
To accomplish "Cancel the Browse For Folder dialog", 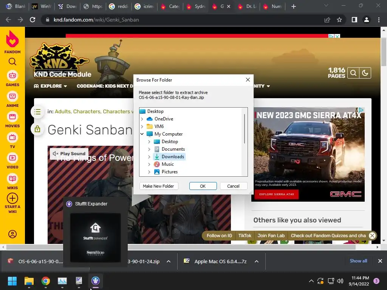I will [x=233, y=186].
